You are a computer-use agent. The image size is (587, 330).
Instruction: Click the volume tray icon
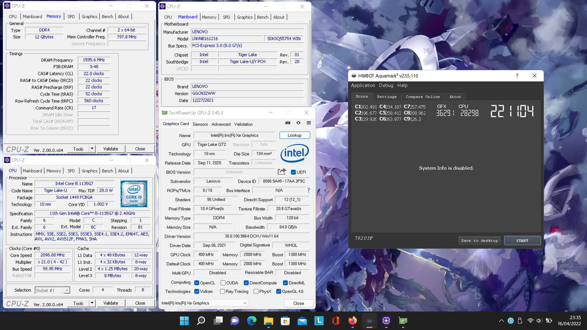(x=539, y=321)
